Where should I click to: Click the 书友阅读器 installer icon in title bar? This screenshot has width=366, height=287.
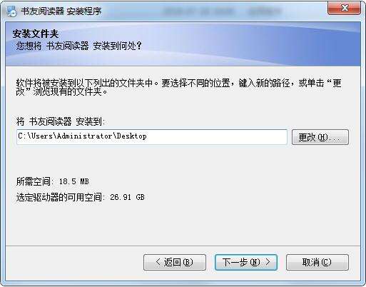(x=11, y=11)
